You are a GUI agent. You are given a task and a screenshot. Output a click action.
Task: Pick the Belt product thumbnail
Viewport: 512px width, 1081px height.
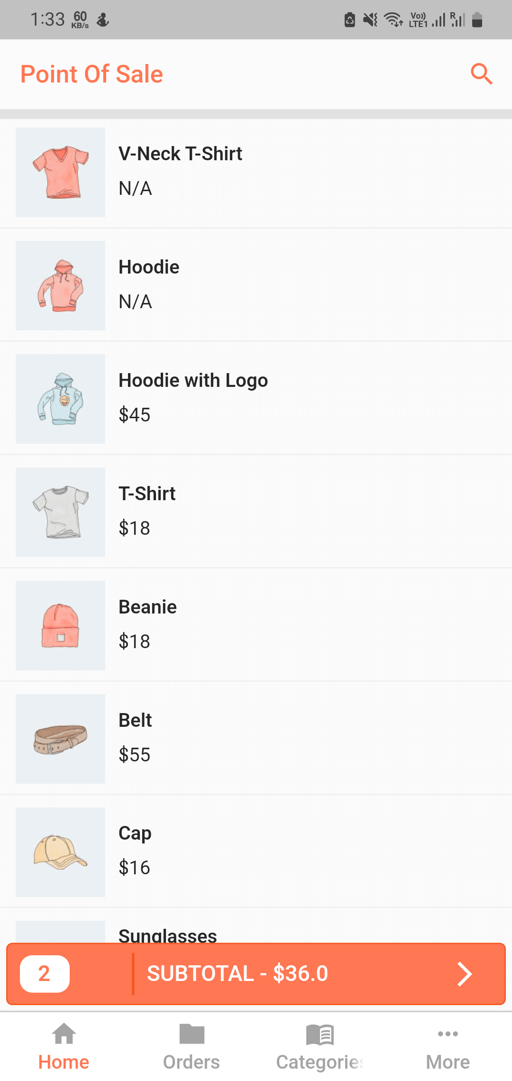(x=61, y=739)
